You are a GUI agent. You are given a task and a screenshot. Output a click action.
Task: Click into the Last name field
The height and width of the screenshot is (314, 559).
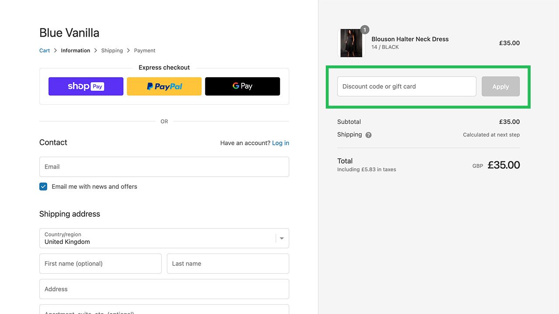click(228, 263)
